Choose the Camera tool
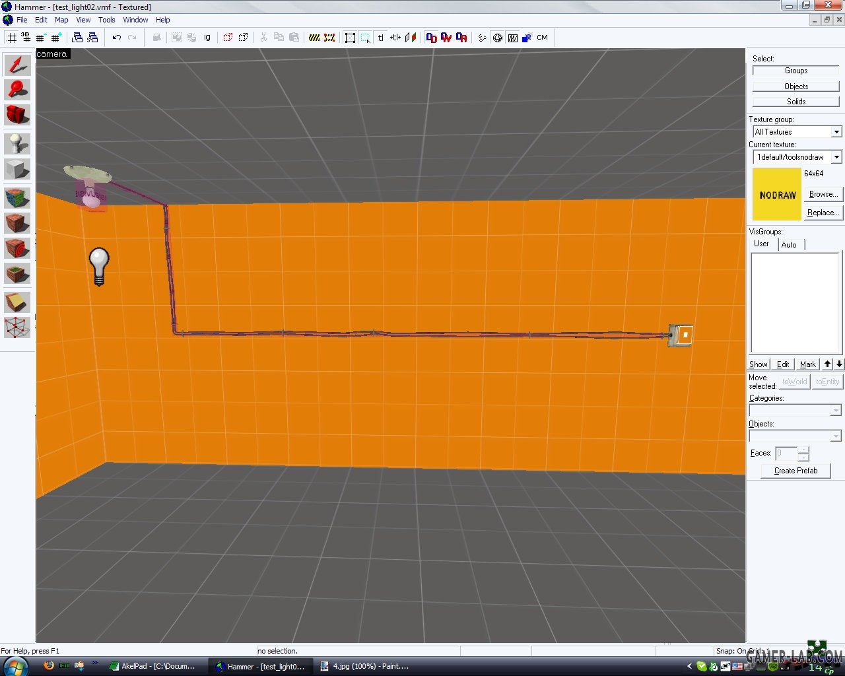This screenshot has height=676, width=845. [x=17, y=115]
